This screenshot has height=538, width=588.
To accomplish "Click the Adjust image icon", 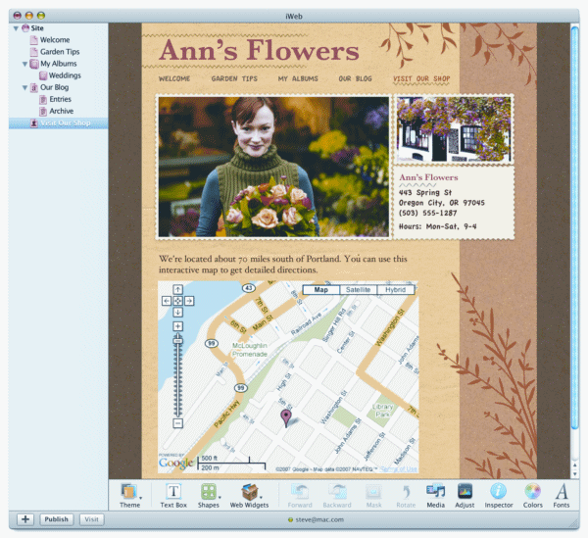I will click(x=465, y=495).
